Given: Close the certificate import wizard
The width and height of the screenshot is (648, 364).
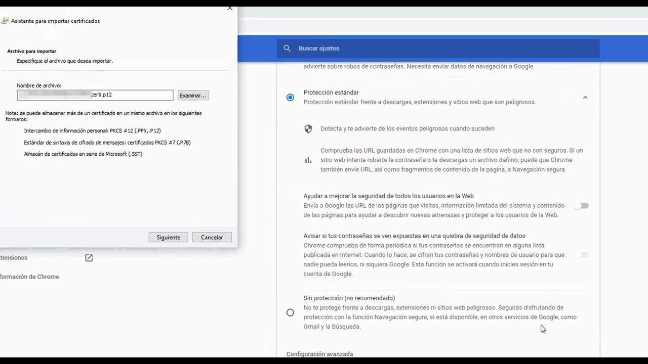Looking at the screenshot, I should tap(229, 8).
